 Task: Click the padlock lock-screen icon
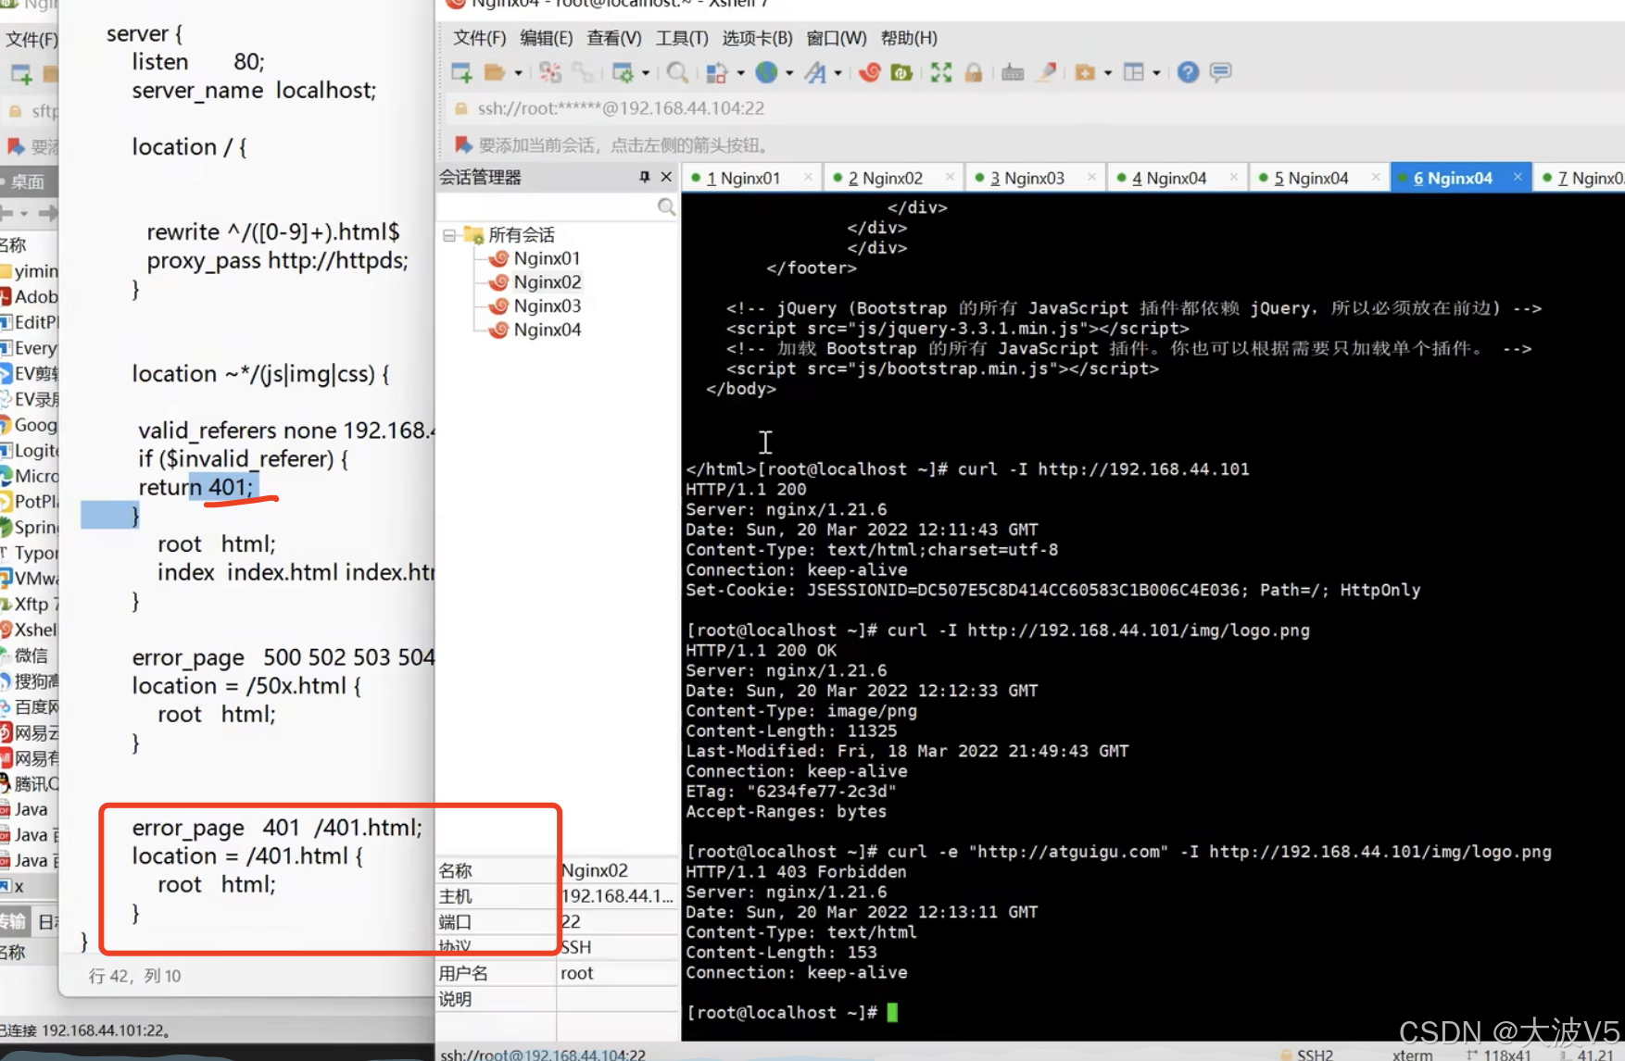click(x=974, y=72)
